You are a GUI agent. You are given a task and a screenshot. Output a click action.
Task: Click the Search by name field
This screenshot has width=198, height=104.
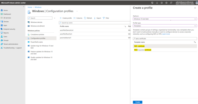(x=95, y=23)
